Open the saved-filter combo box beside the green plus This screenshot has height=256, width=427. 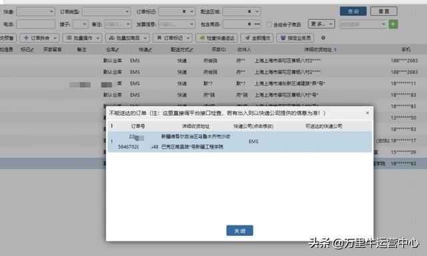(363, 24)
